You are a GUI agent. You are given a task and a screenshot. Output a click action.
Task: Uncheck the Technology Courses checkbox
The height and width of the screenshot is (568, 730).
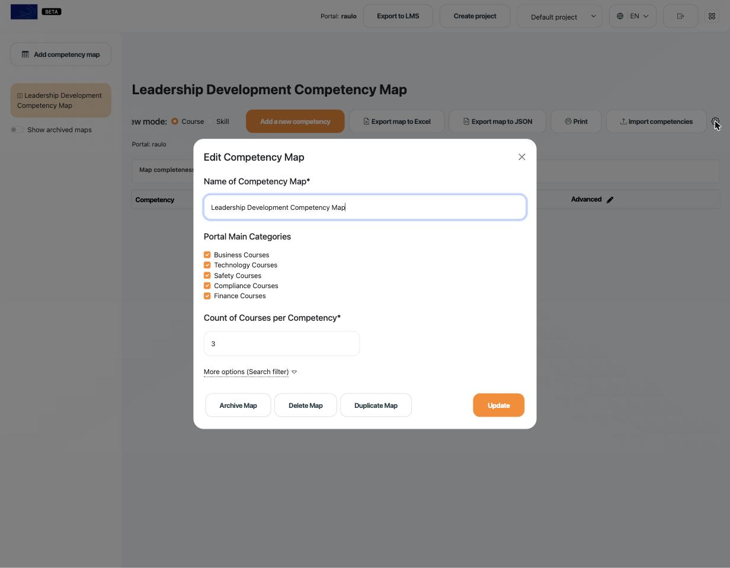[x=207, y=265]
